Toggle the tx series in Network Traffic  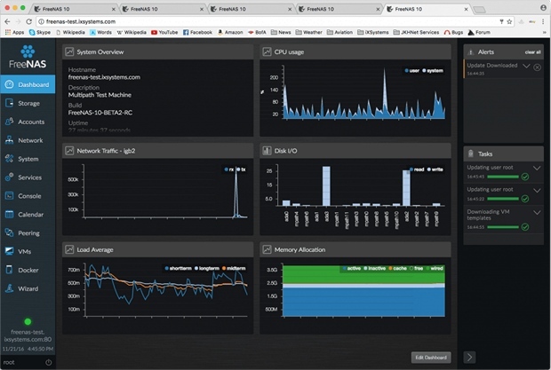click(241, 169)
